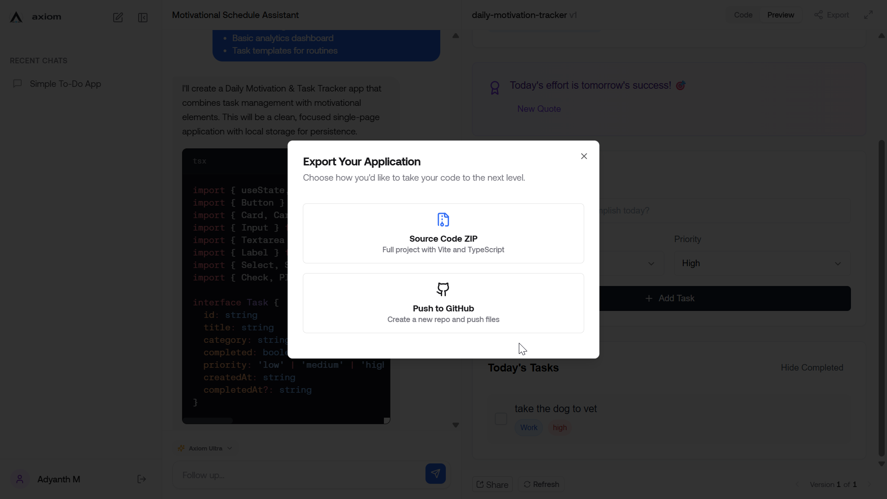Open fullscreen using the expand arrows icon
Image resolution: width=887 pixels, height=499 pixels.
(x=869, y=14)
